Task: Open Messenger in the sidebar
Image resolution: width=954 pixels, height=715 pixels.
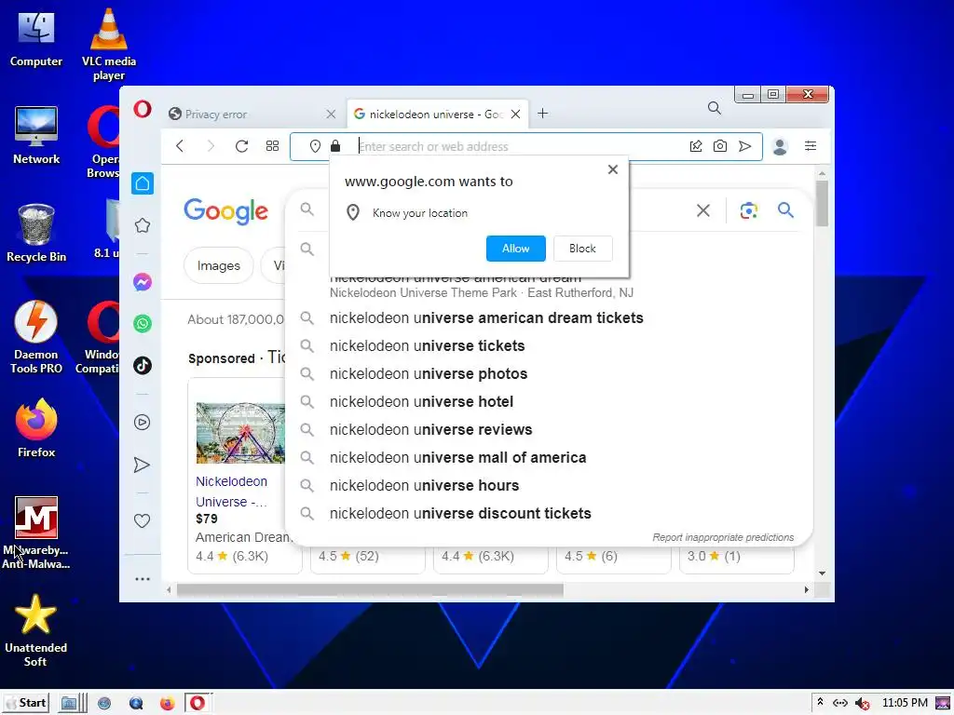Action: [143, 282]
